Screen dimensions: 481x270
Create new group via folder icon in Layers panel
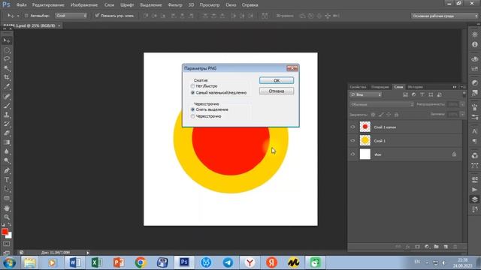(436, 247)
